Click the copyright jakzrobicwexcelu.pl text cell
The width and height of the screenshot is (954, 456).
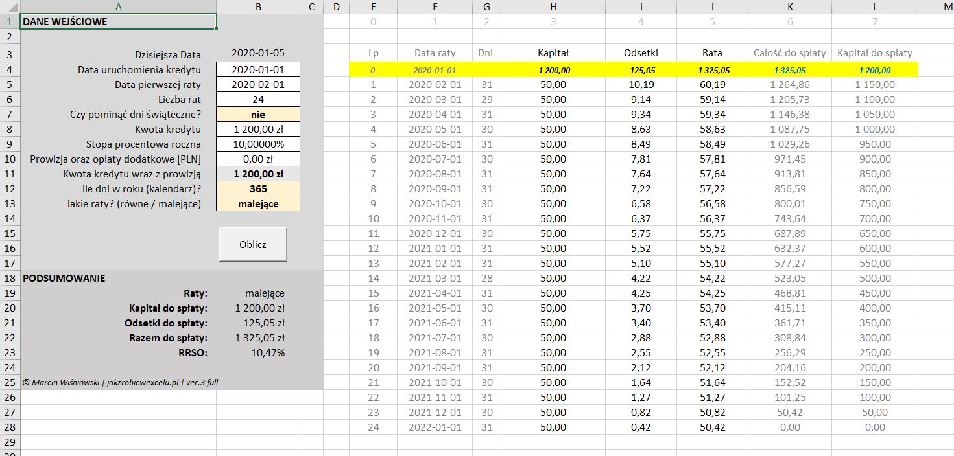[x=119, y=382]
